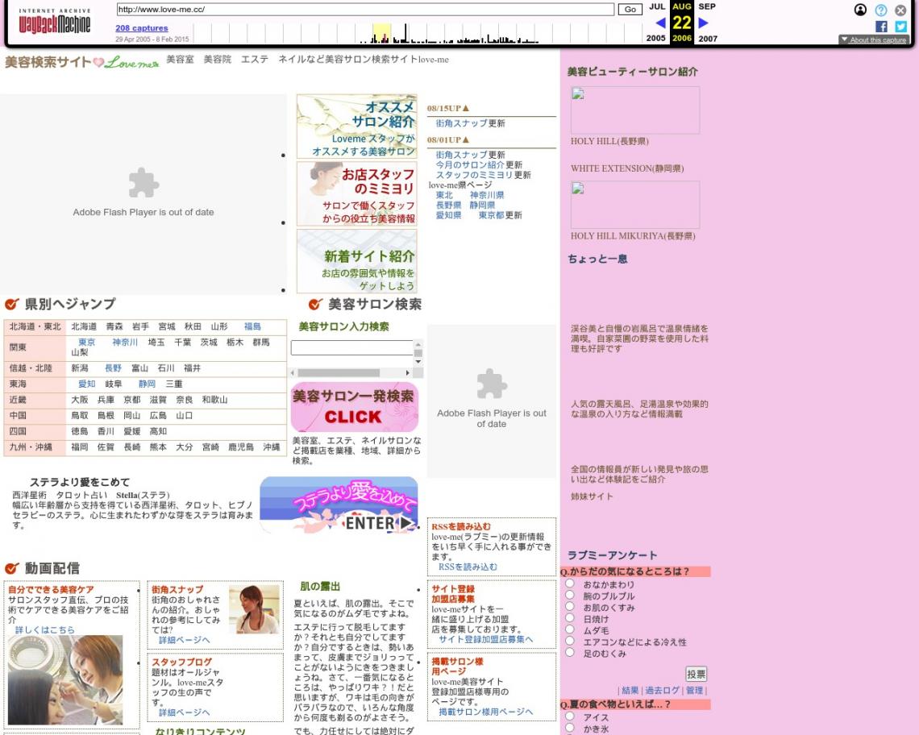Open 詳しくはこちら beauty care link
The height and width of the screenshot is (735, 919).
pos(45,629)
